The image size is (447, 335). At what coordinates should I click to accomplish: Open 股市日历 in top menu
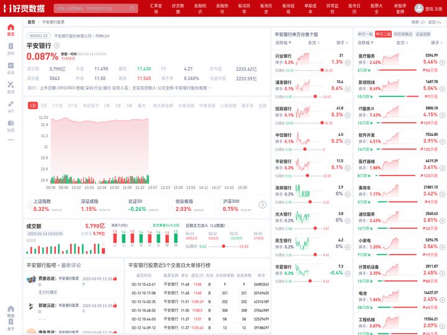[354, 9]
